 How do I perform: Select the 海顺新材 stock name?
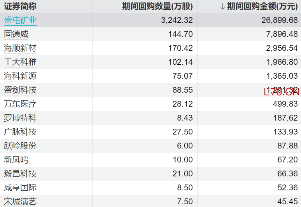(x=20, y=48)
